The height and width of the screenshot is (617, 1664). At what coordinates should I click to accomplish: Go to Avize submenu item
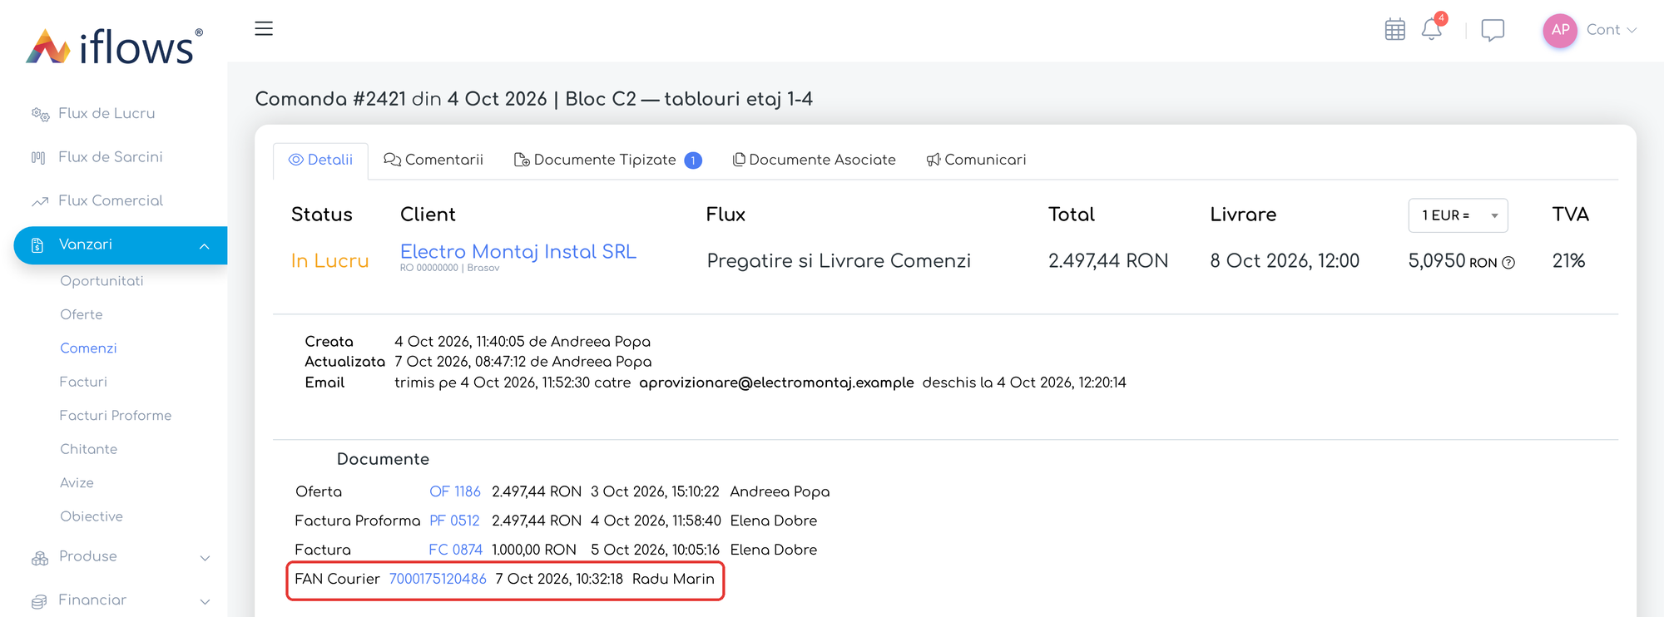(77, 483)
